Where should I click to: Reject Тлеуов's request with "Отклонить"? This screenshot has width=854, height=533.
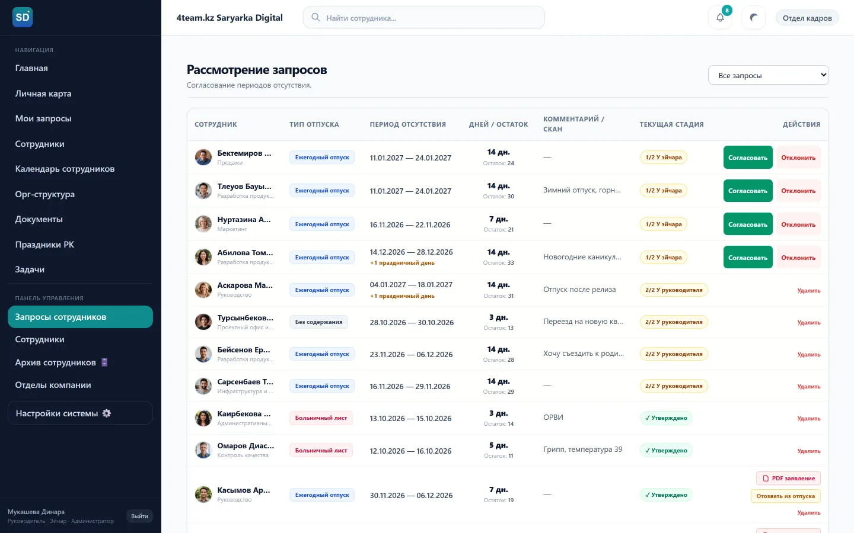tap(798, 191)
